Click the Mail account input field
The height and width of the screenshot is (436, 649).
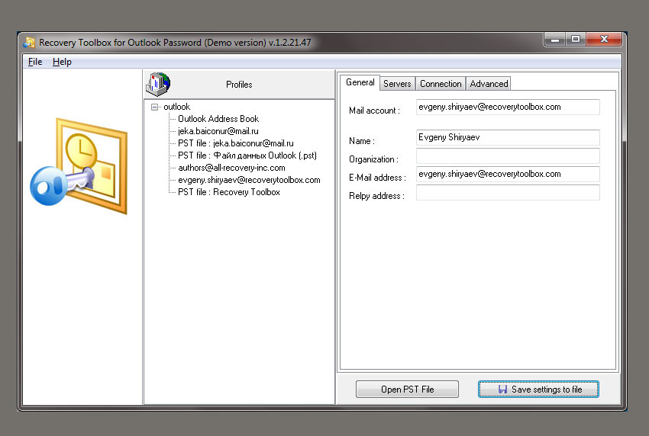click(x=508, y=107)
